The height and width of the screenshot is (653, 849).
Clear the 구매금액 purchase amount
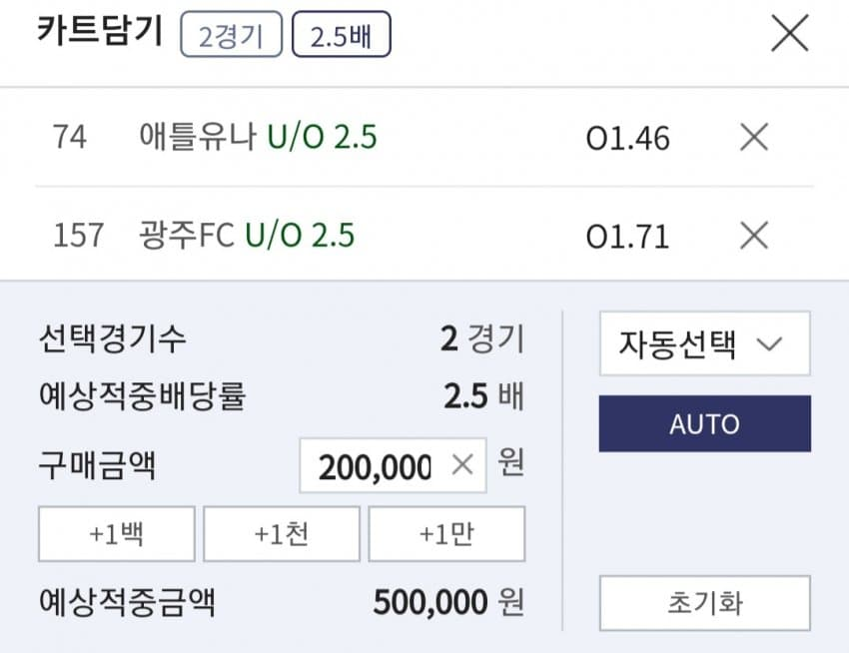coord(461,465)
